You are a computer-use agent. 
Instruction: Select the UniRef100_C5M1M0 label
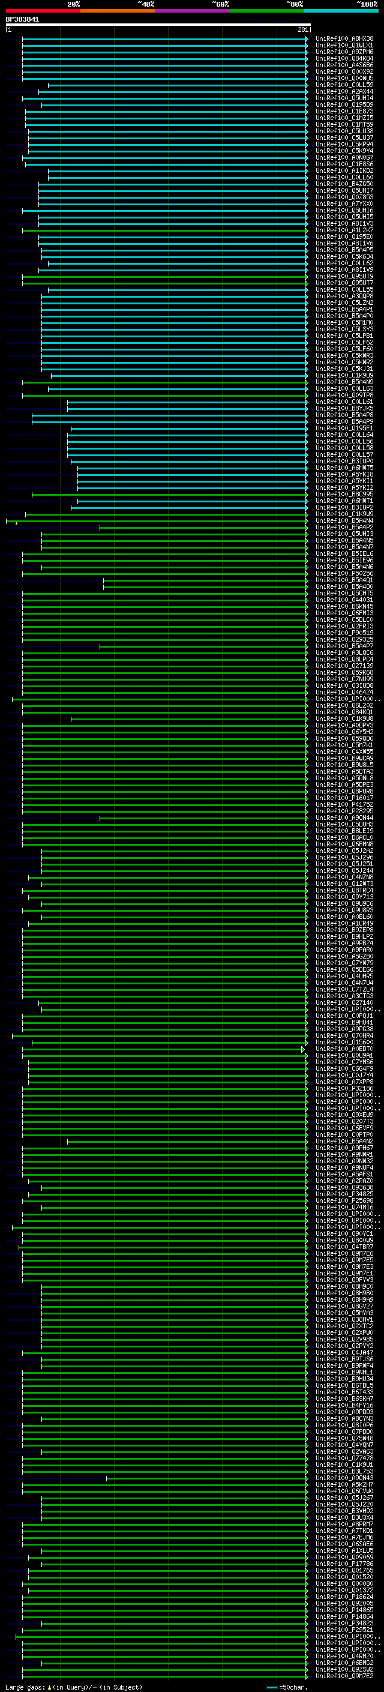(x=344, y=322)
